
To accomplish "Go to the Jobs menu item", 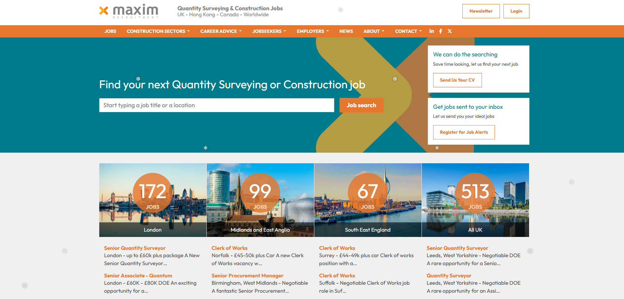I will coord(110,31).
